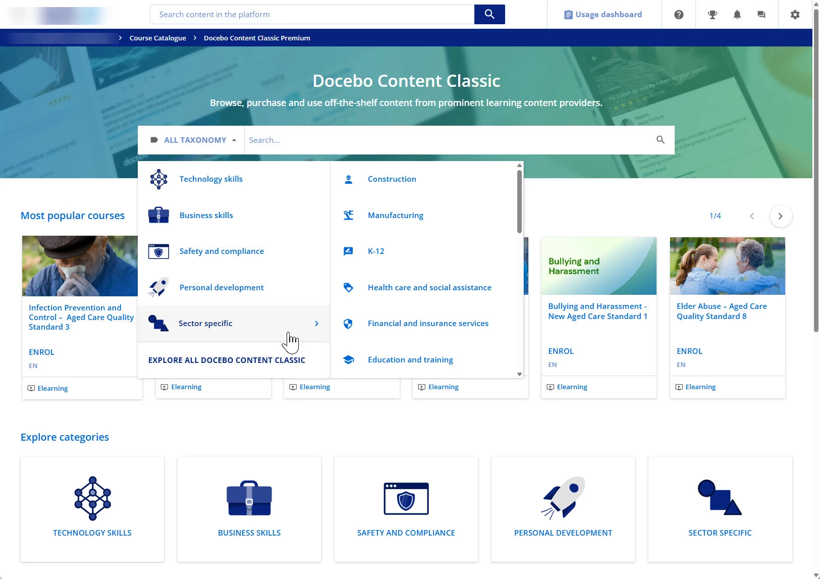
Task: Click Explore All Docebo Content Classic
Action: tap(227, 360)
